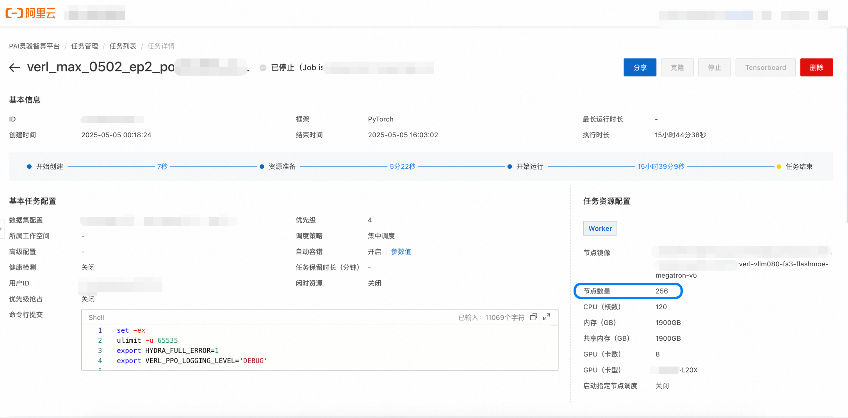The image size is (848, 418).
Task: View 参数值 of auto fault tolerance
Action: pyautogui.click(x=401, y=252)
